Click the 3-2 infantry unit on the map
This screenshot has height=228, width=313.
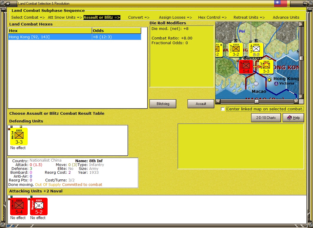click(x=236, y=50)
